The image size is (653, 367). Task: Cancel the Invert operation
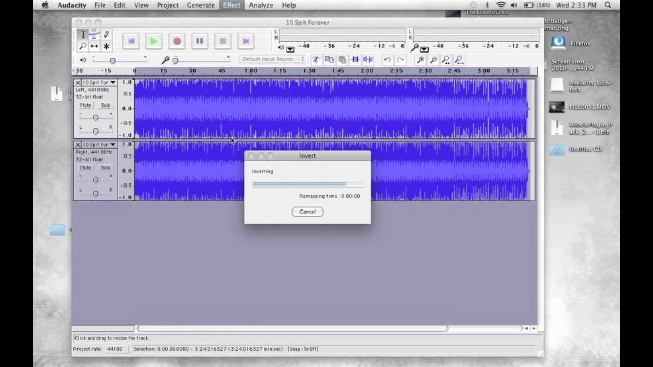tap(308, 212)
